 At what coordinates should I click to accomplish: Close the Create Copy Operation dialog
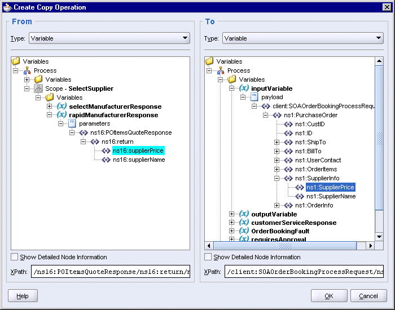pyautogui.click(x=387, y=7)
